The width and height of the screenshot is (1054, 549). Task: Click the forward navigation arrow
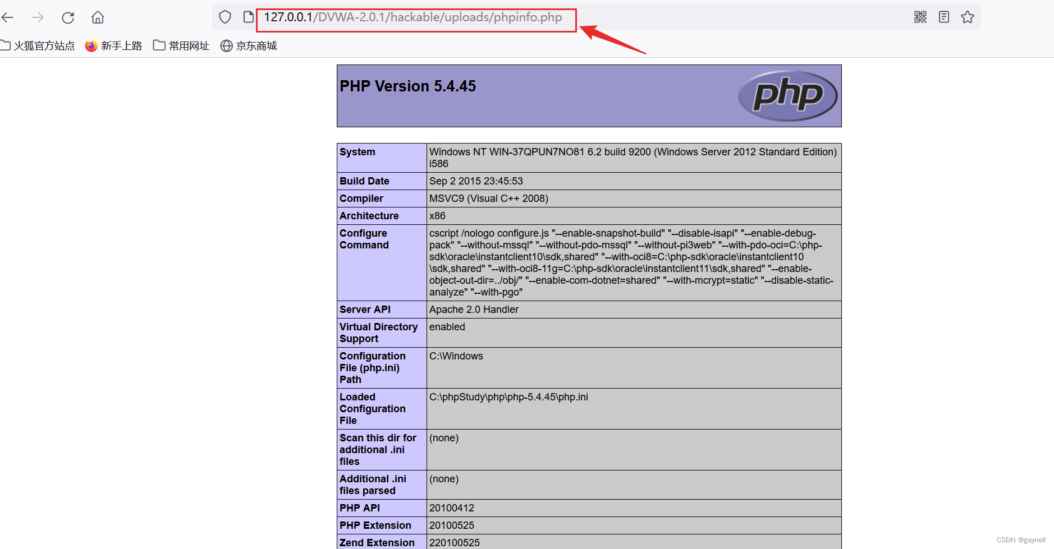[x=38, y=17]
